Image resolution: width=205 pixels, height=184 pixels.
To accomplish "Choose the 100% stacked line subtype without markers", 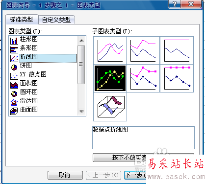I will pyautogui.click(x=177, y=50).
